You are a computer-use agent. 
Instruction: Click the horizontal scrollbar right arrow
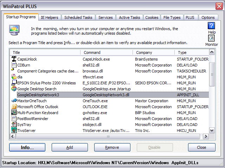point(206,136)
